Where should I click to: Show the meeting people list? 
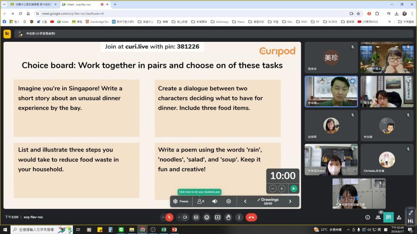click(378, 217)
